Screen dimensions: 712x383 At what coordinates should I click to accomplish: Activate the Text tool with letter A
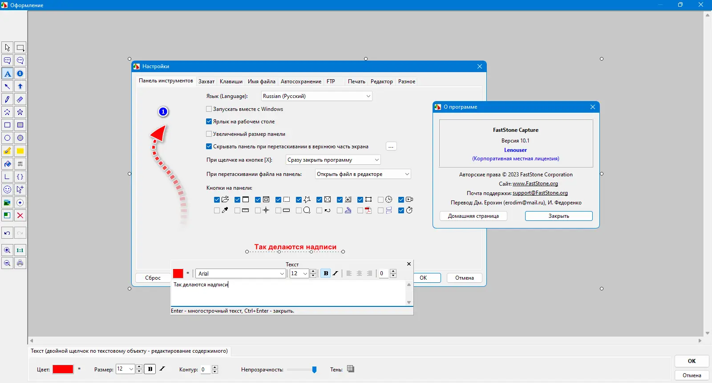(7, 73)
